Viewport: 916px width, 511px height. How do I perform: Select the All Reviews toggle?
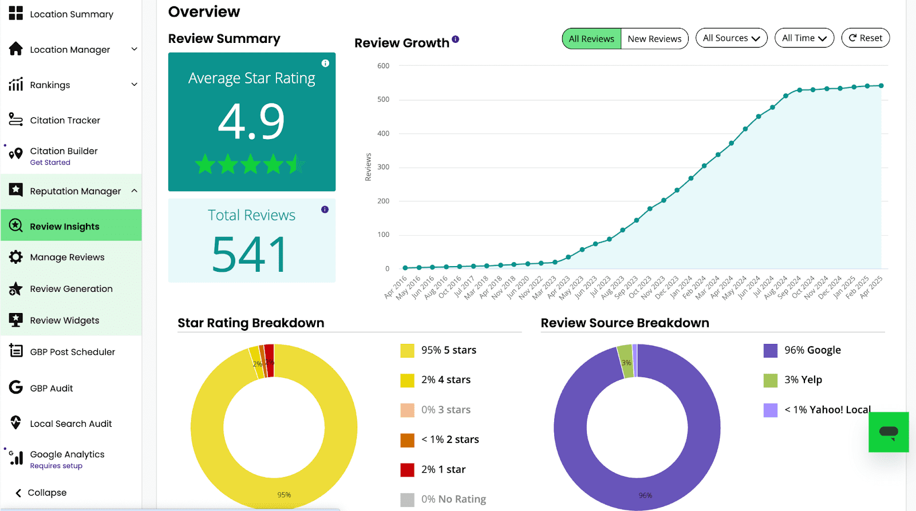point(591,38)
